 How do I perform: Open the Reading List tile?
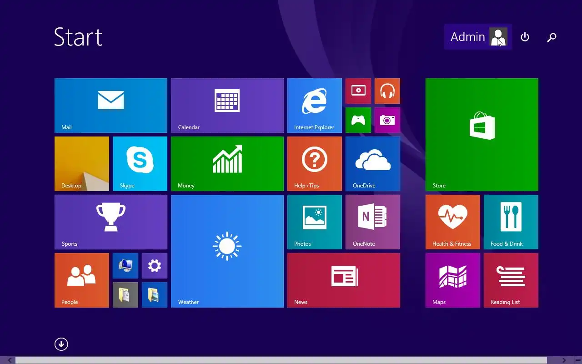click(x=511, y=280)
